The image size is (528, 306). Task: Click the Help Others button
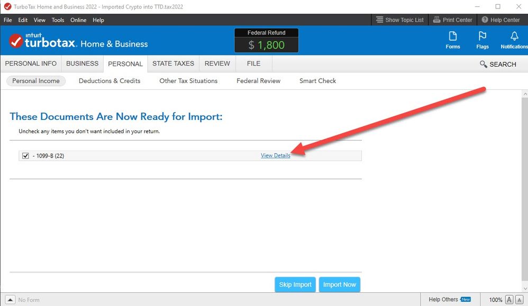[449, 300]
